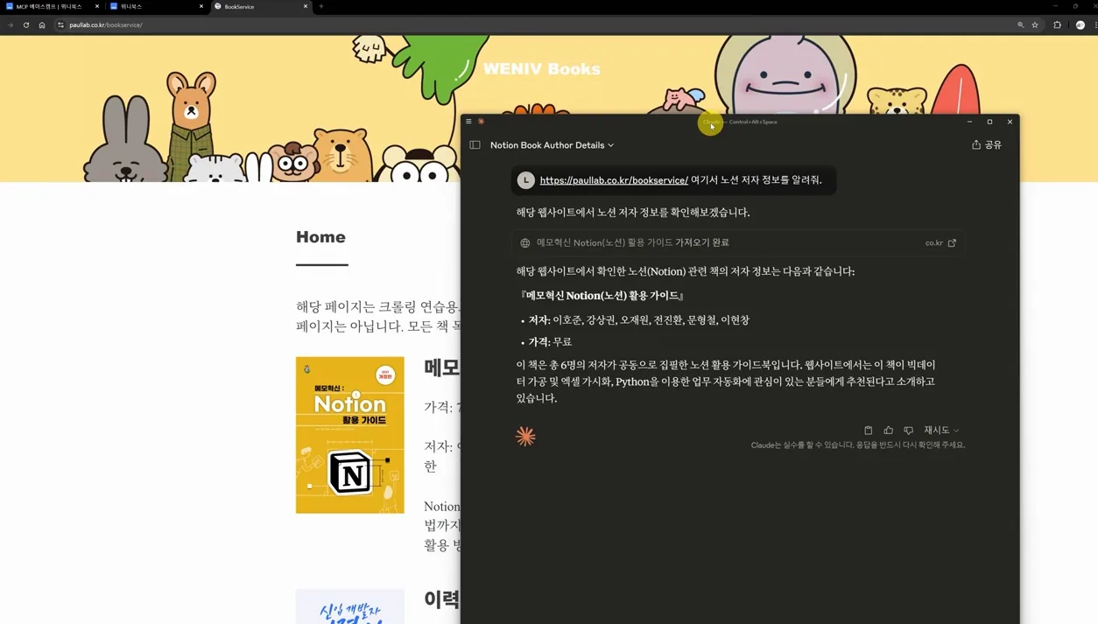1098x624 pixels.
Task: Click the 저자 authors line in Claude's response
Action: click(638, 320)
